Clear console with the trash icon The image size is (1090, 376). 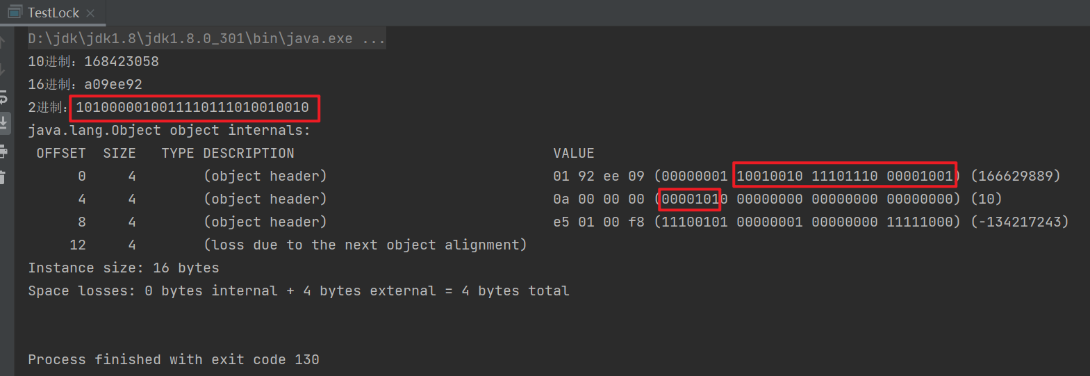3,177
